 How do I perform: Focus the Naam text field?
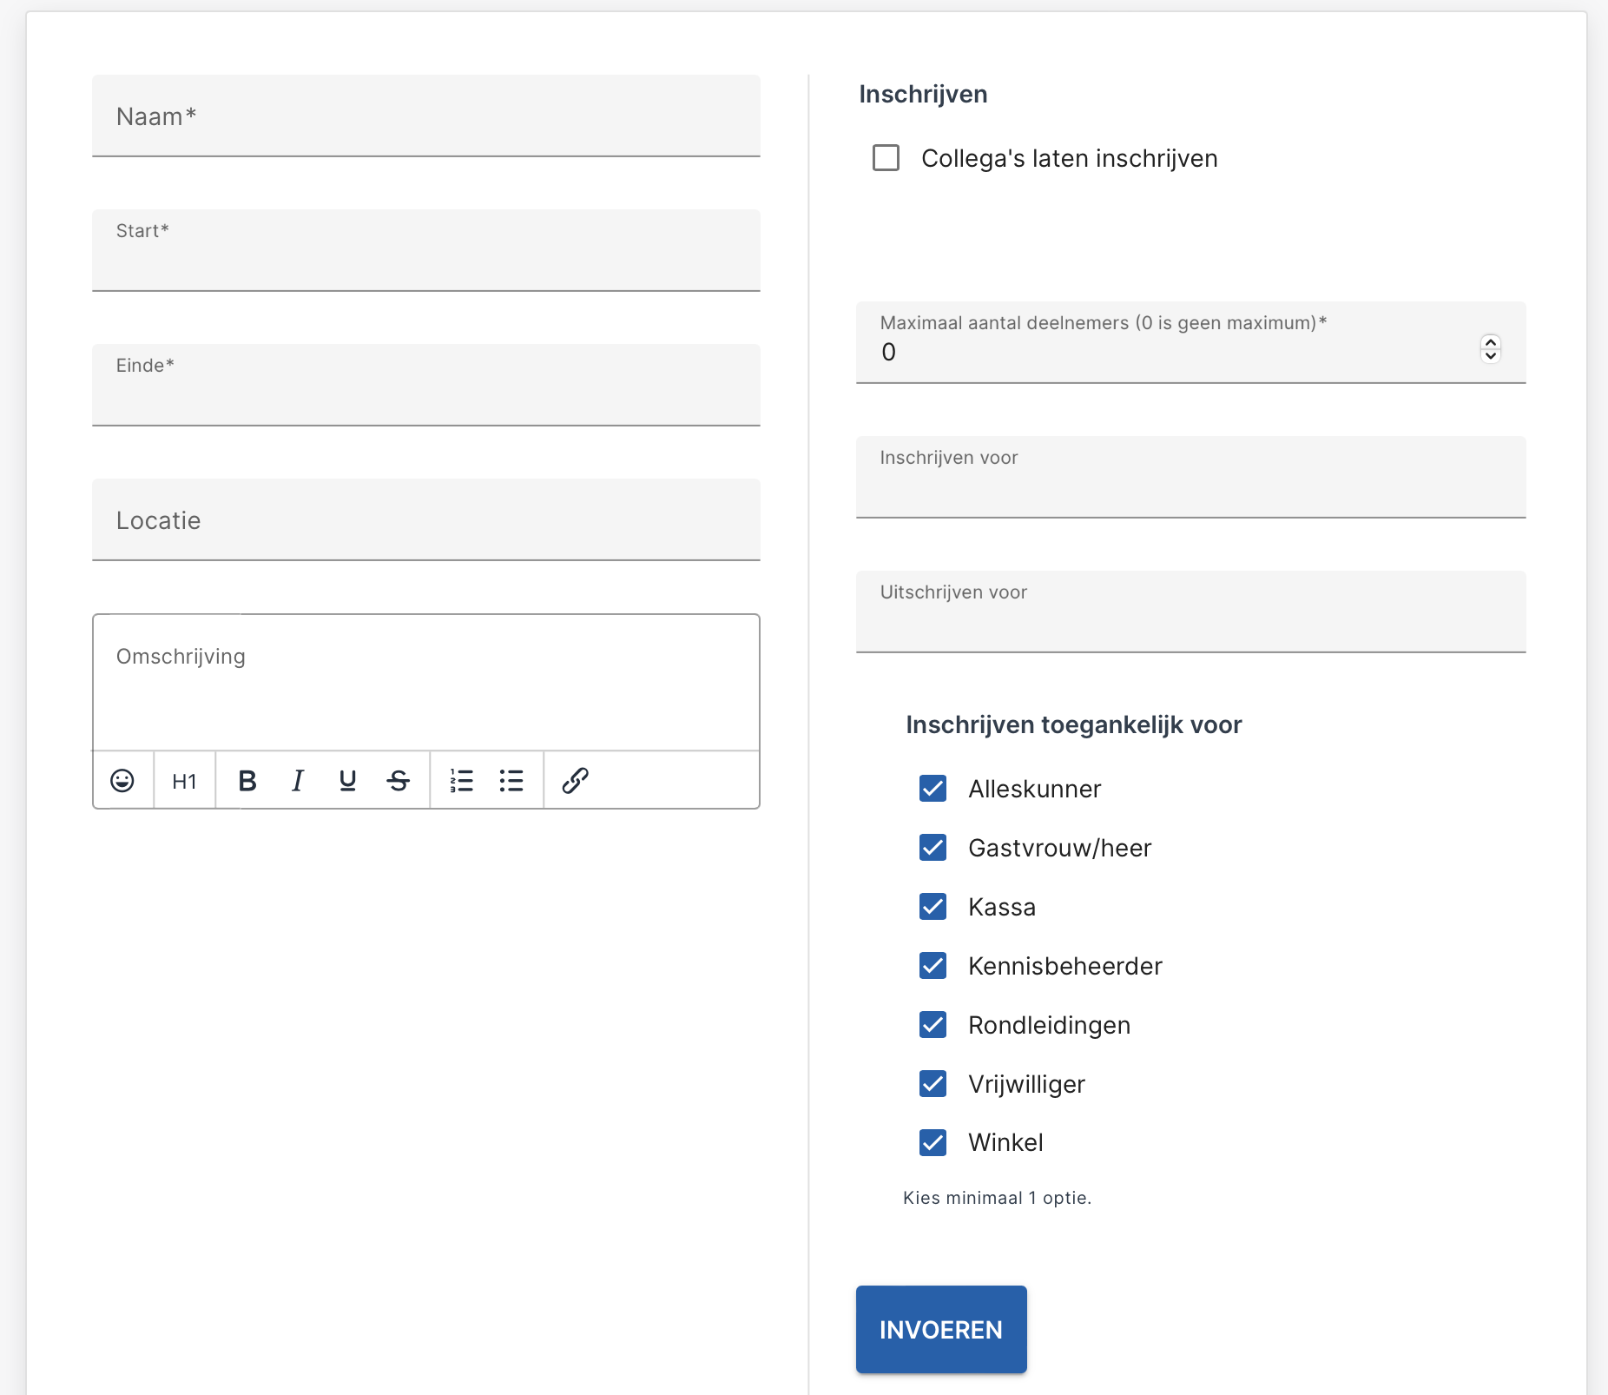(426, 116)
